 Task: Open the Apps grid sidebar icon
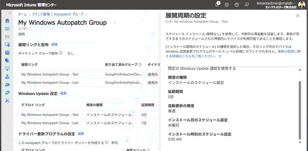point(7,53)
